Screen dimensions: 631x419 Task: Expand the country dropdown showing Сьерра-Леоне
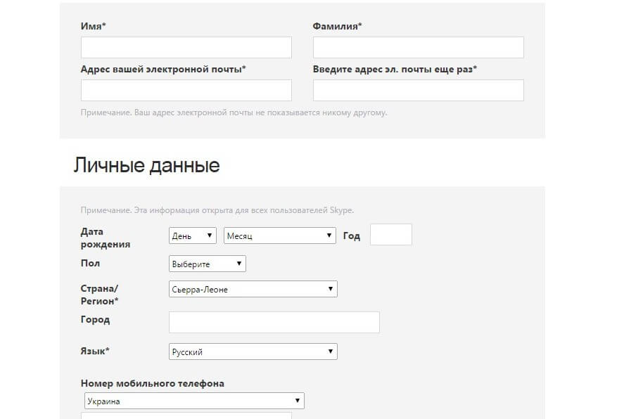tap(253, 289)
